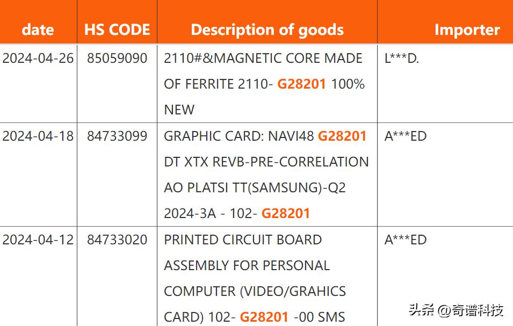Click the Importer column header
This screenshot has width=513, height=326.
tap(467, 30)
